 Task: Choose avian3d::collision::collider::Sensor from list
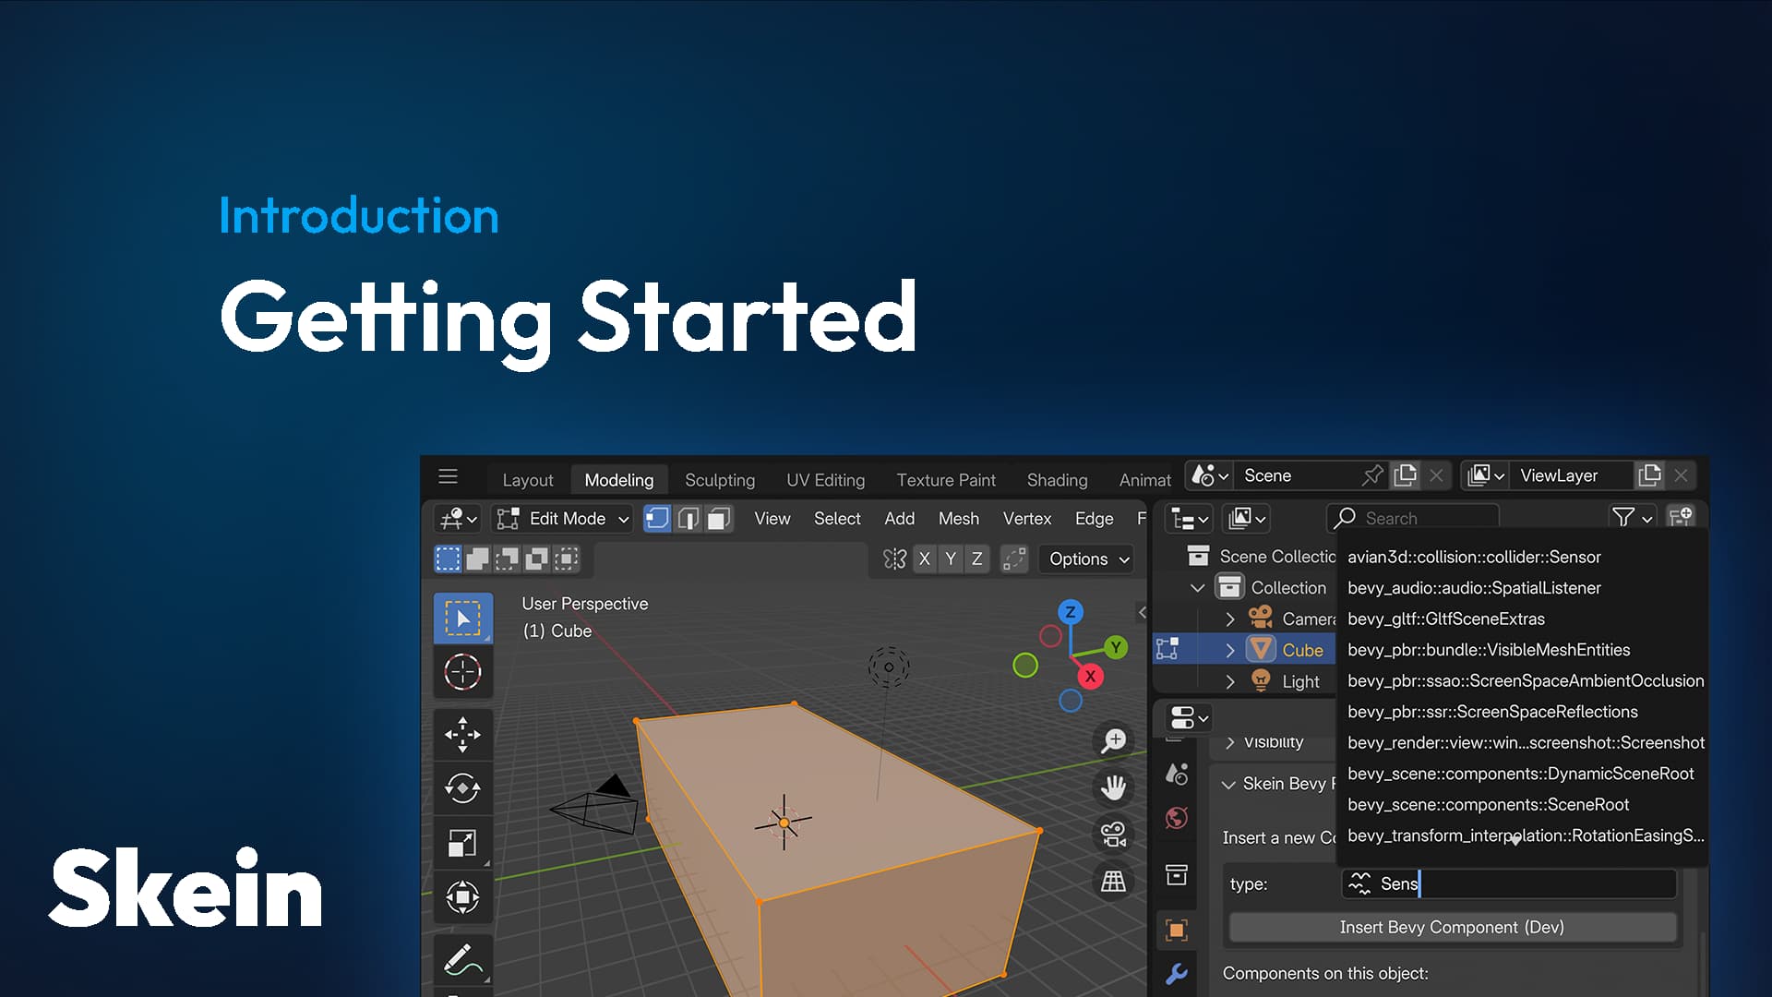[1521, 557]
